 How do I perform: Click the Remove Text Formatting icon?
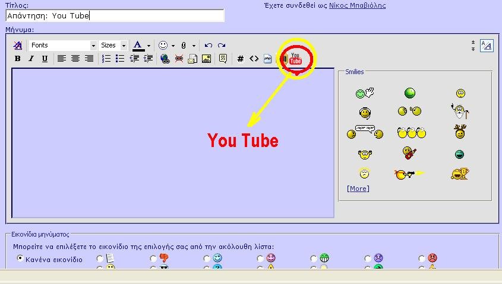[x=18, y=46]
